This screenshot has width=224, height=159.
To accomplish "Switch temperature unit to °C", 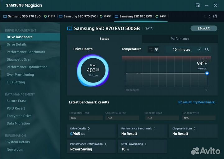I will click(151, 49).
